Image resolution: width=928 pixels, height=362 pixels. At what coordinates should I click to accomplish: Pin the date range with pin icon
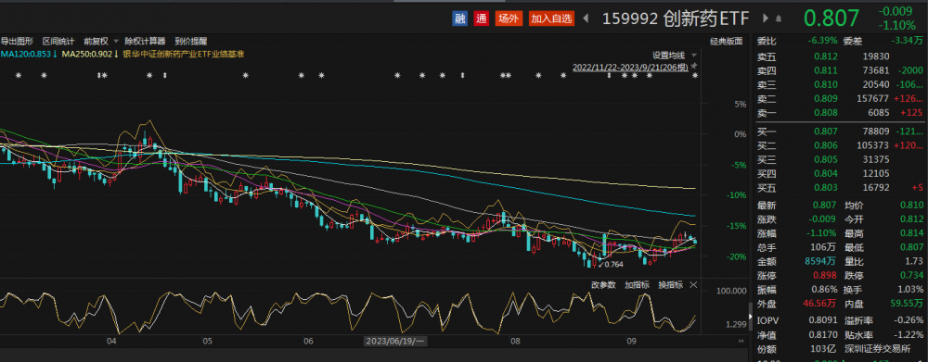pos(693,66)
